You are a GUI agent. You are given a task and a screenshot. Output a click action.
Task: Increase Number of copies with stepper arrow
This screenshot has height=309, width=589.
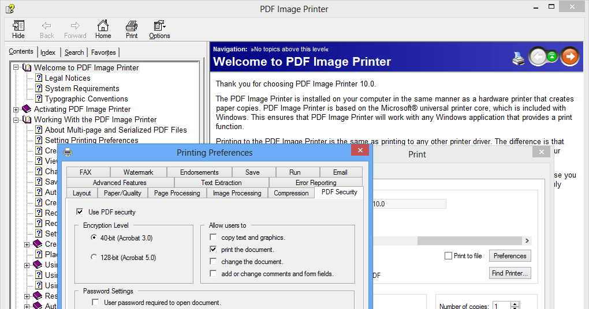point(515,304)
